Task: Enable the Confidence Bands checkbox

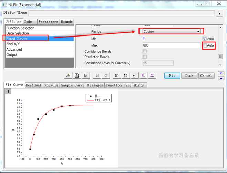Action: click(144, 51)
